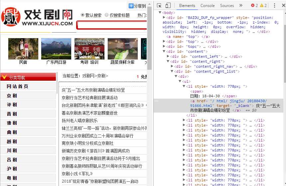
Task: Collapse the div id content node
Action: (x=164, y=51)
